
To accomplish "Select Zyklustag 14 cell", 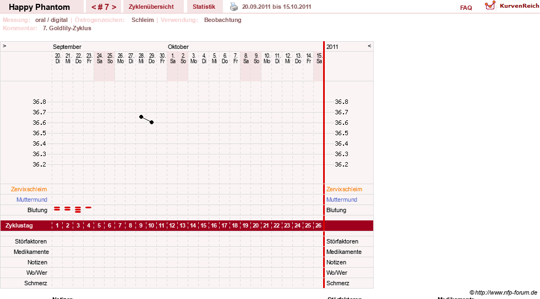I will (193, 226).
